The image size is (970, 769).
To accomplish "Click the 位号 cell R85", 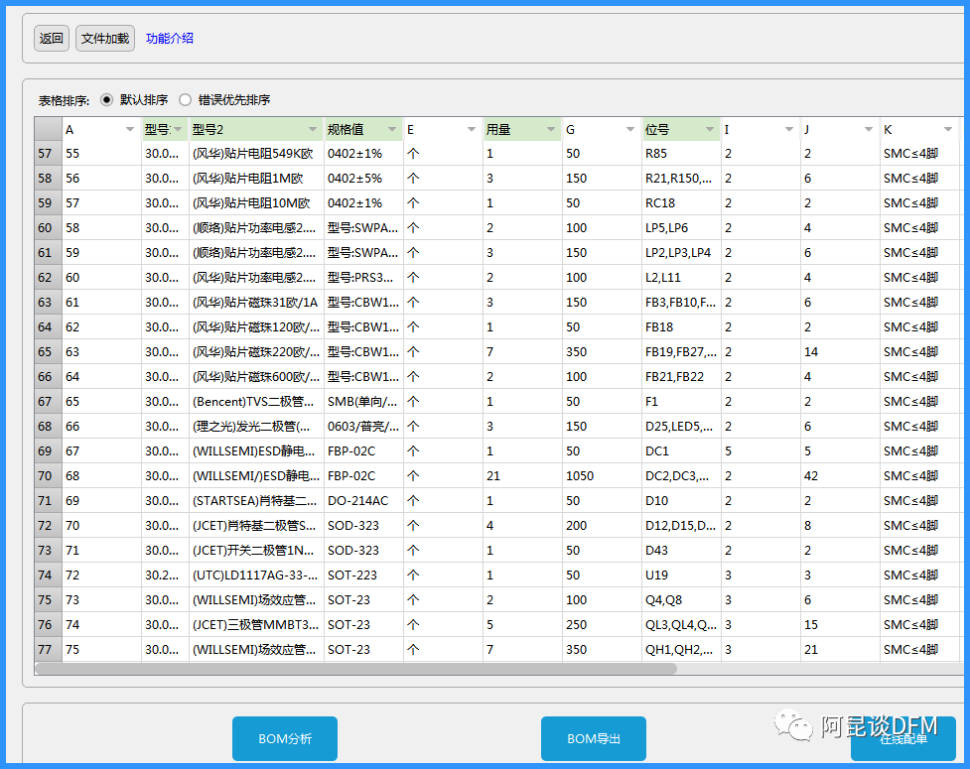I will coord(681,154).
